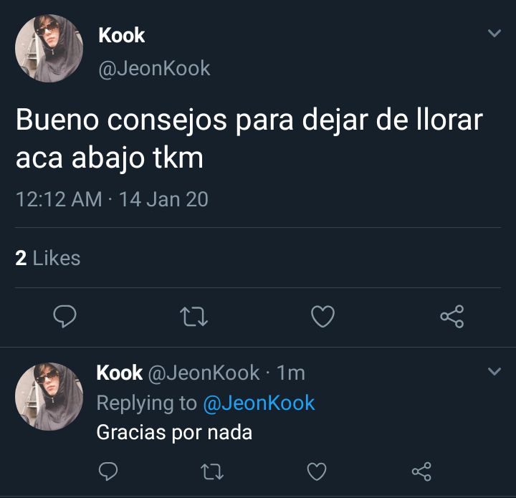This screenshot has height=498, width=516.
Task: Share the 'Gracias por nada' reply
Action: pyautogui.click(x=421, y=471)
